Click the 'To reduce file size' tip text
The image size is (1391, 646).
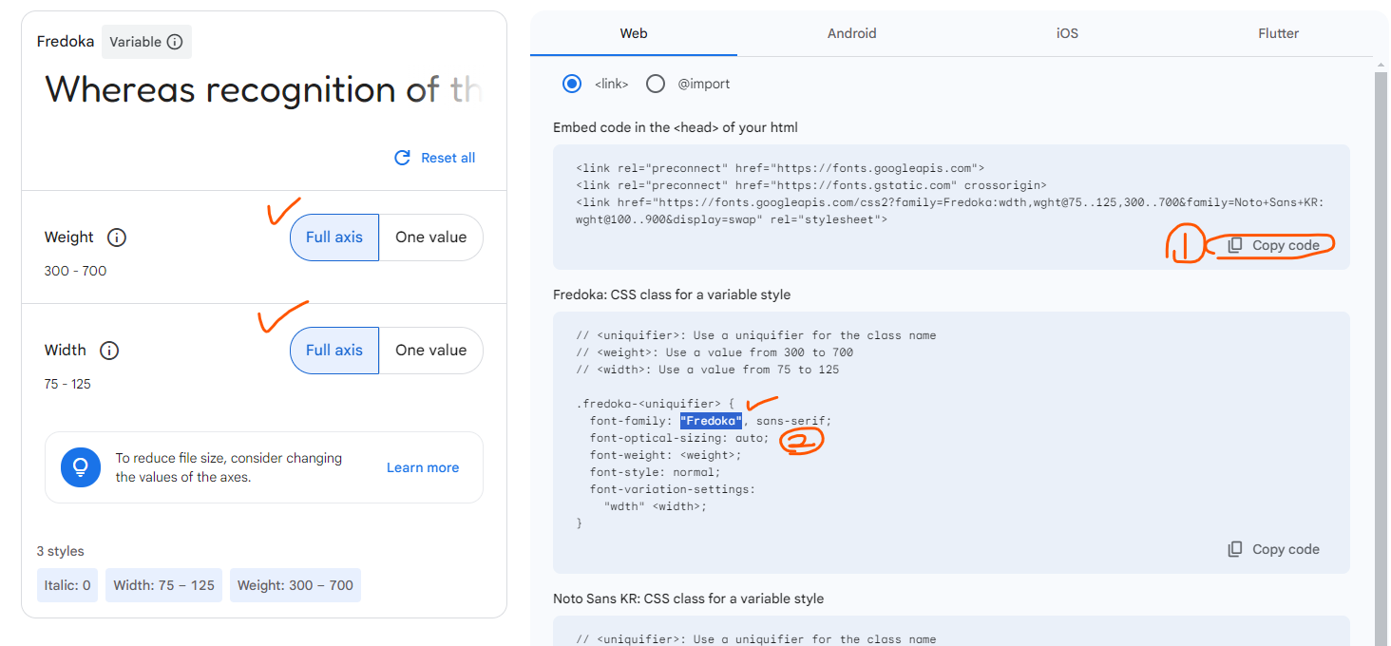tap(229, 467)
